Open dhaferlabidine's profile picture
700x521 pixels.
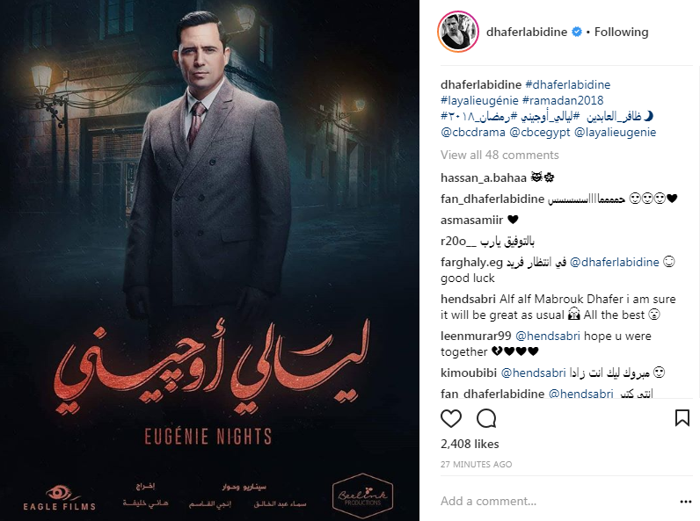pyautogui.click(x=458, y=32)
